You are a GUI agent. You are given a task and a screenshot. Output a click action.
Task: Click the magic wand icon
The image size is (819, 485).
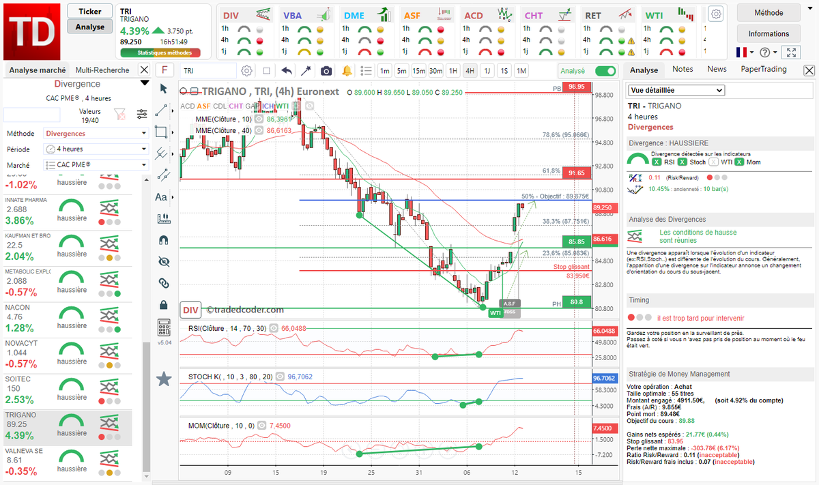[306, 71]
